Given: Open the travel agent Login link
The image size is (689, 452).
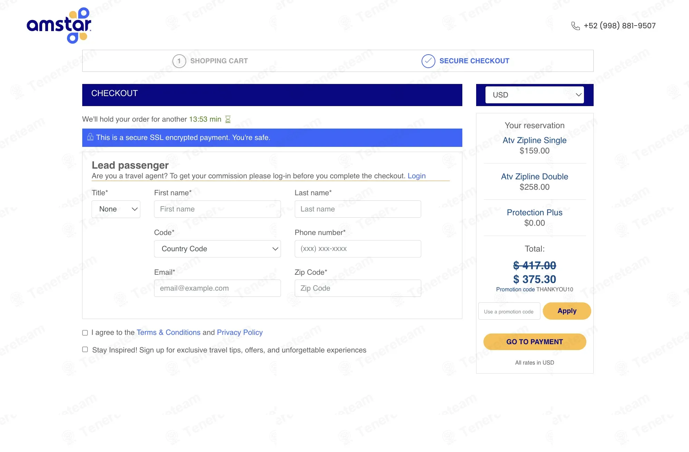Looking at the screenshot, I should click(x=416, y=176).
